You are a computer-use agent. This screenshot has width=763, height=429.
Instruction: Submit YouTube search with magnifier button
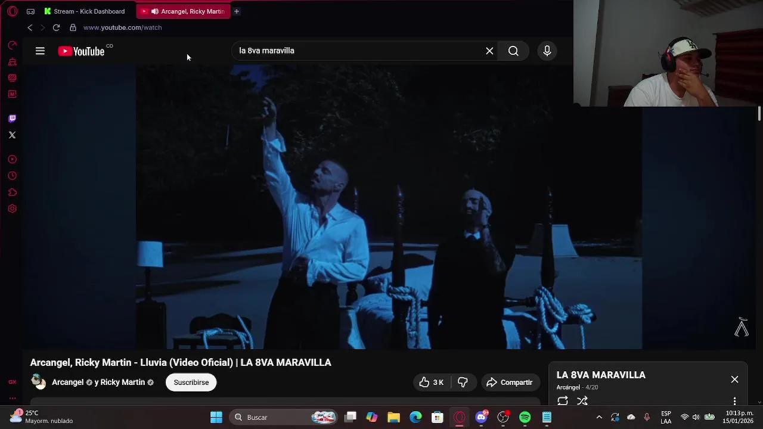click(x=513, y=51)
